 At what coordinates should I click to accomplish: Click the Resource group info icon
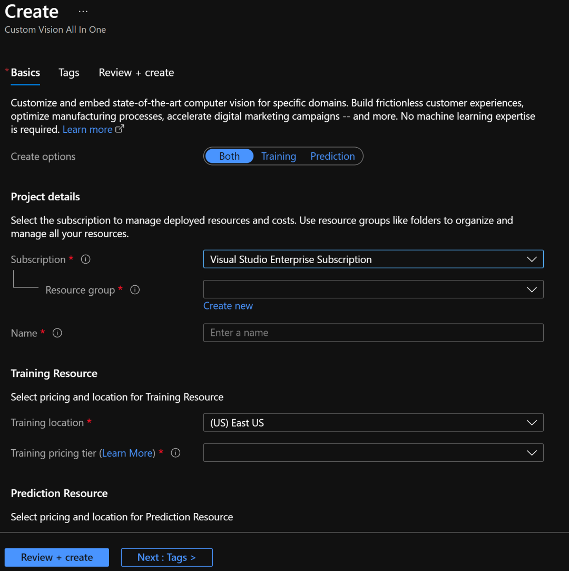[x=135, y=290]
